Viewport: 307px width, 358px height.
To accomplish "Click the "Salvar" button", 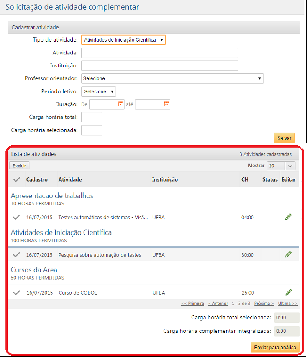I will (284, 138).
